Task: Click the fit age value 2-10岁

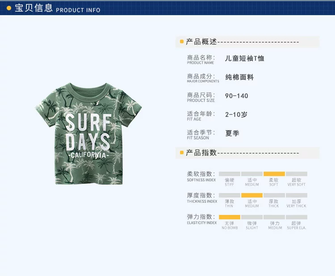Action: [236, 115]
